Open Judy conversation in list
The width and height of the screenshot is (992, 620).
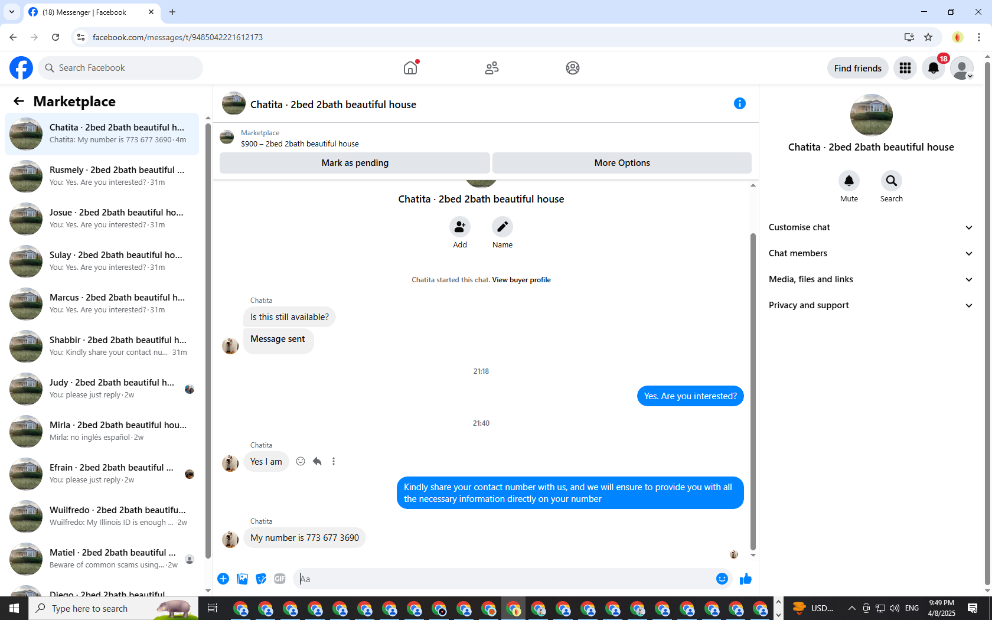102,389
